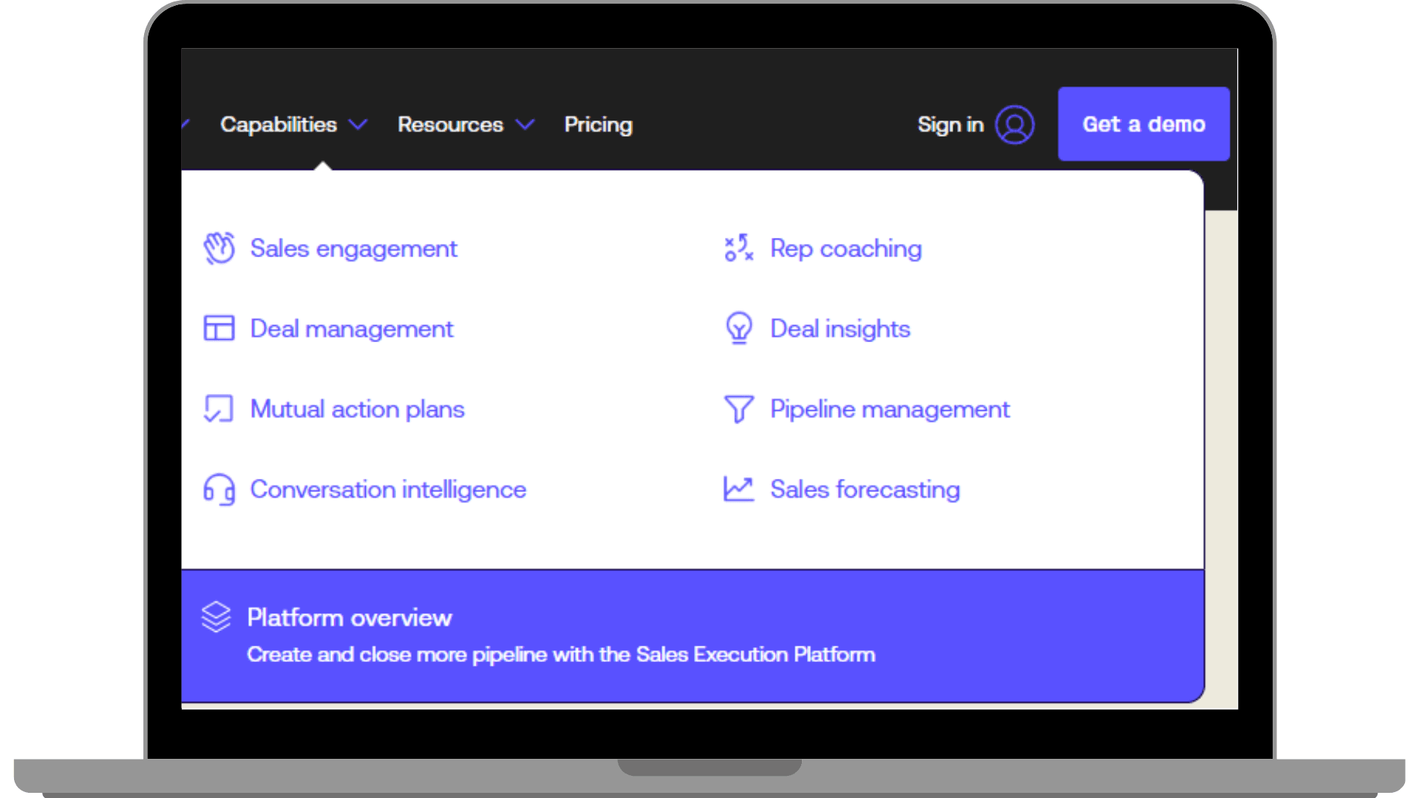The height and width of the screenshot is (798, 1419).
Task: Click the Conversation intelligence headset icon
Action: click(x=219, y=488)
